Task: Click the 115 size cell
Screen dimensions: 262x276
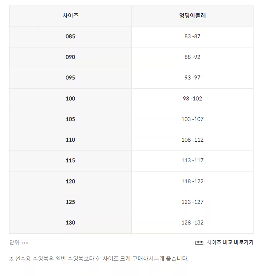Action: tap(70, 161)
